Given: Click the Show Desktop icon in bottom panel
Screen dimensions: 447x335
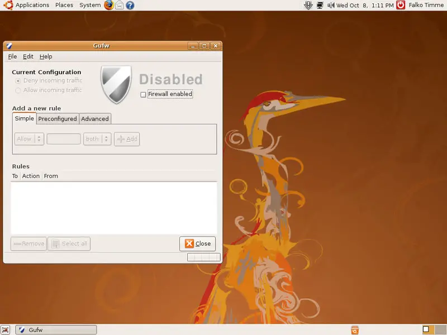Looking at the screenshot, I should (x=5, y=329).
